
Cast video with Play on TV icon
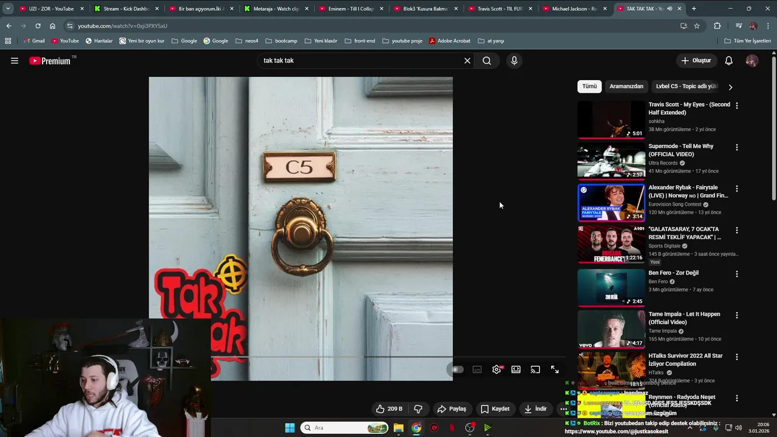coord(535,370)
